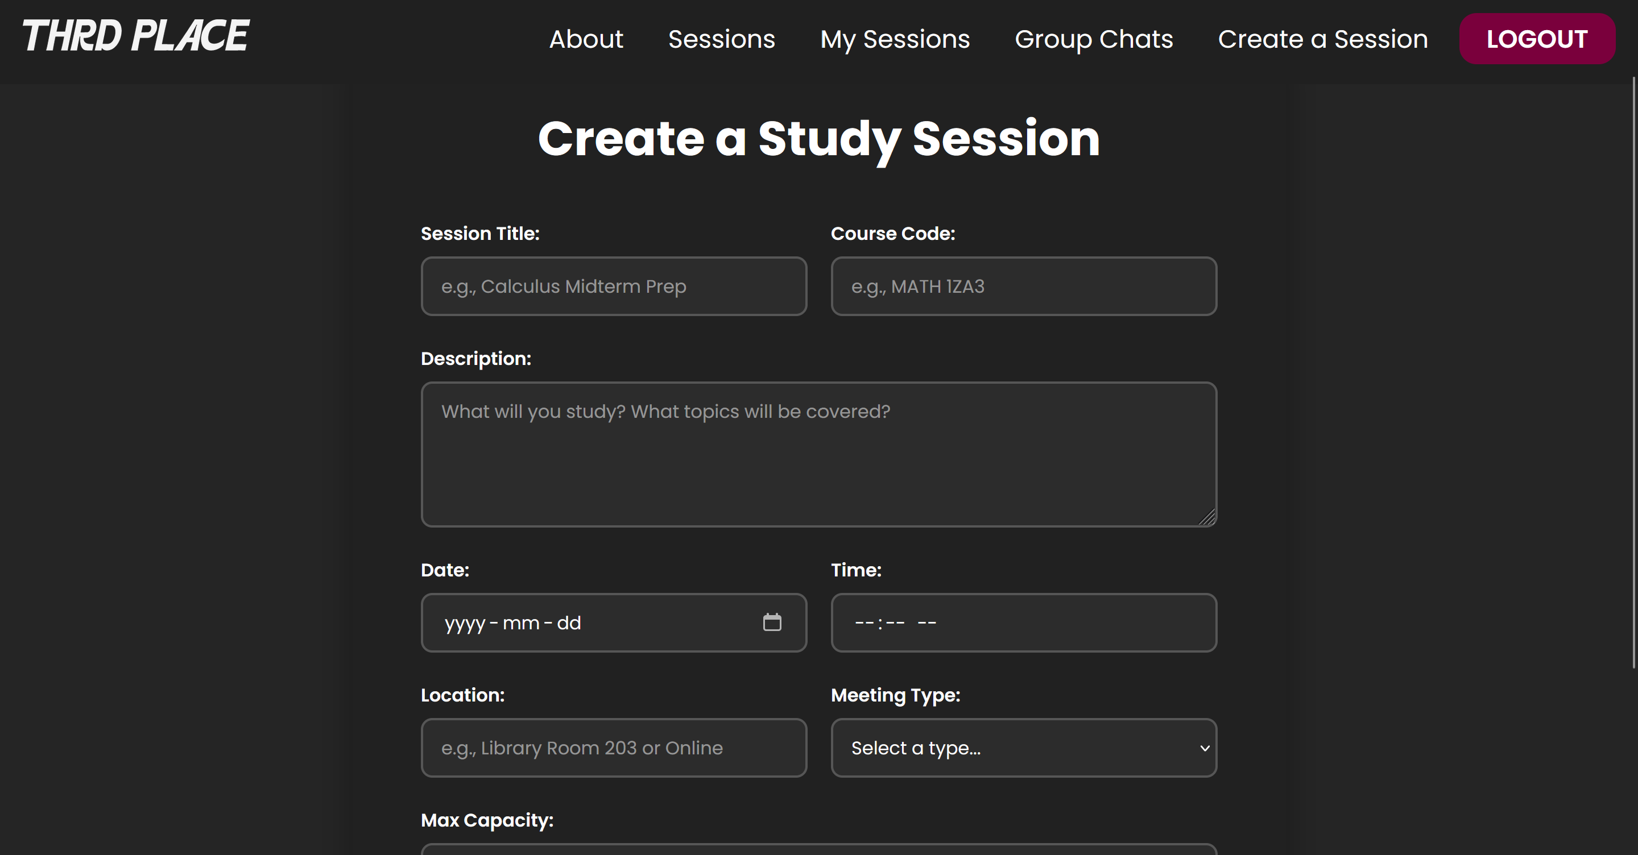The image size is (1638, 855).
Task: Select the Create a Session nav link
Action: [1322, 39]
